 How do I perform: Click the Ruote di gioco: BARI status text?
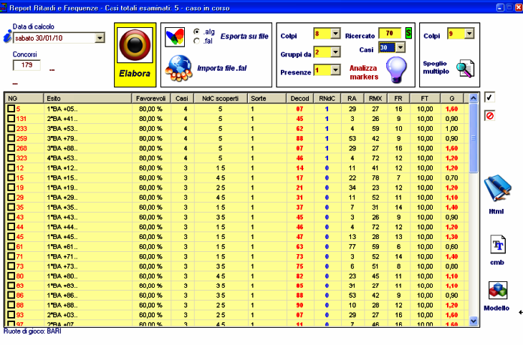coord(32,331)
